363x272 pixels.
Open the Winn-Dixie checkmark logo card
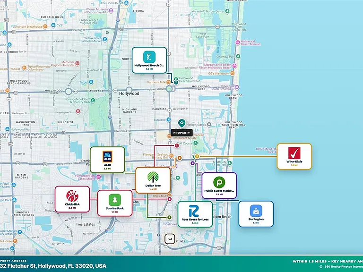pyautogui.click(x=294, y=156)
